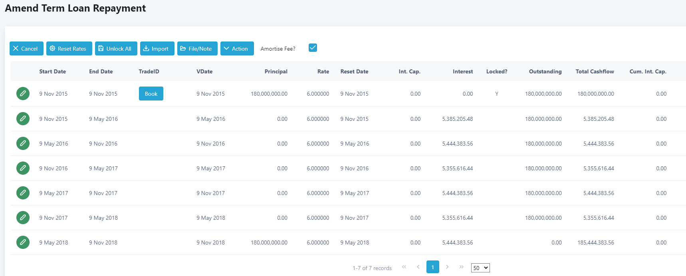Screen dimensions: 686x276
Task: Edit the row ending 9 May 2018
Action: pyautogui.click(x=23, y=218)
